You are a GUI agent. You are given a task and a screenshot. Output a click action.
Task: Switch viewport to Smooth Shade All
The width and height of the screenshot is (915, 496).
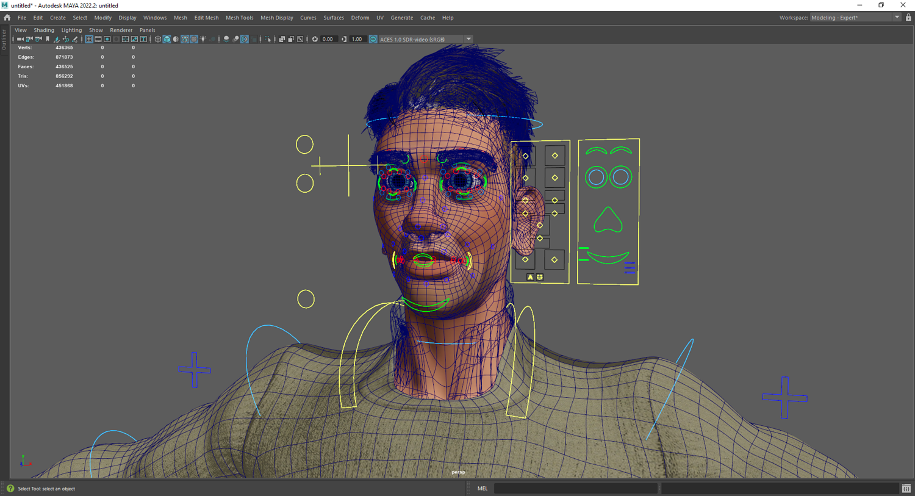[x=167, y=39]
